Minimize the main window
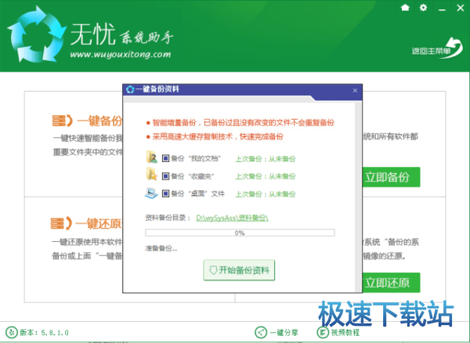The image size is (470, 343). 442,9
